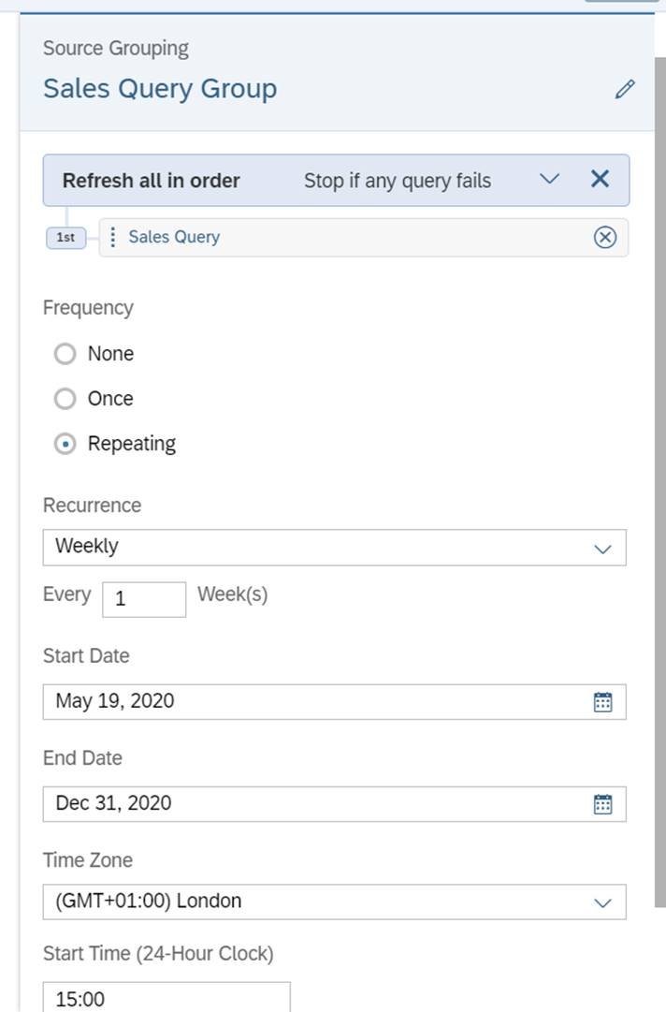The width and height of the screenshot is (666, 1012).
Task: Expand the Stop if any query fails dropdown
Action: (x=549, y=179)
